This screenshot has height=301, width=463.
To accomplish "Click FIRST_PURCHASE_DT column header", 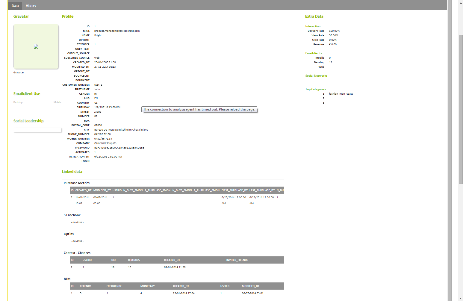I will click(234, 190).
